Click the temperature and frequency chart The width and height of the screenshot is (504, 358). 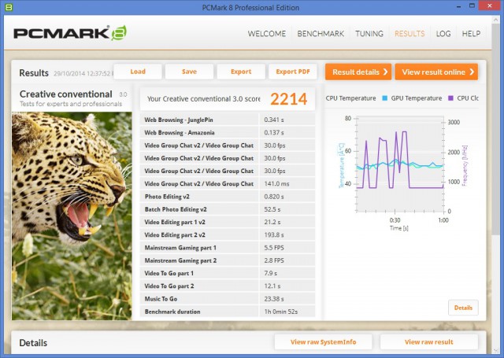[x=399, y=164]
